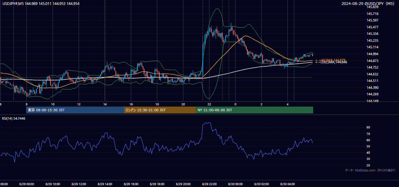Click hour label 10 under the price chart
This screenshot has height=187, width=399.
coord(53,104)
